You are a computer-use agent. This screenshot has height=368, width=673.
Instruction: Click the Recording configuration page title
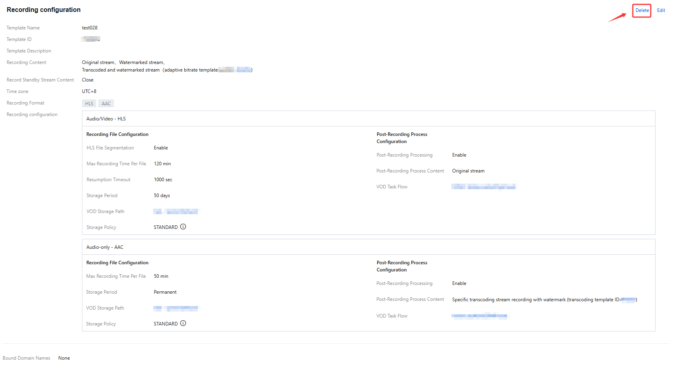[43, 10]
